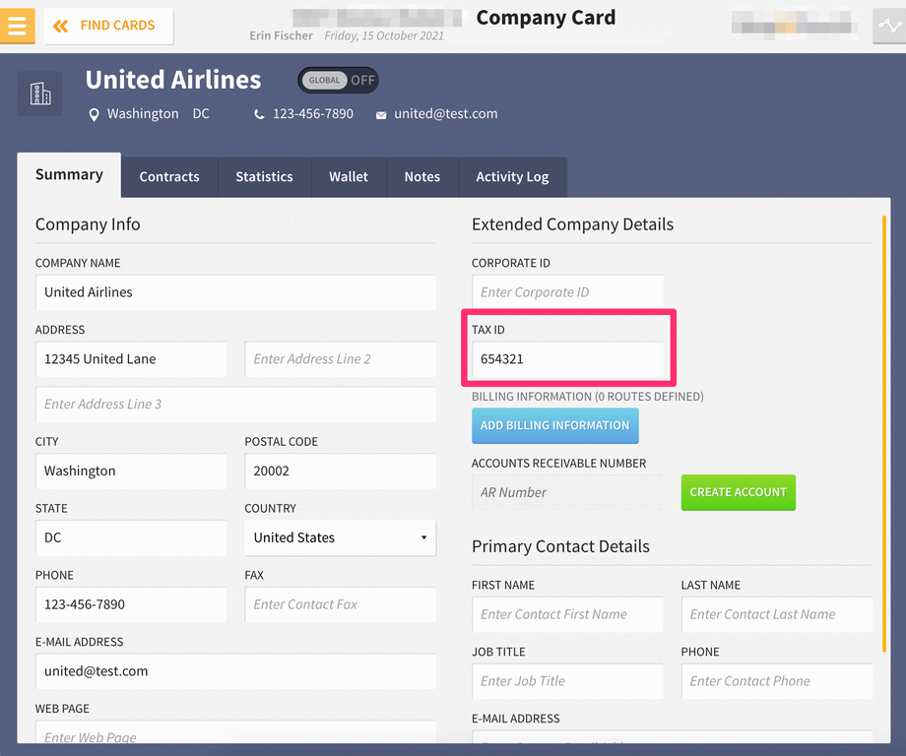This screenshot has width=906, height=756.
Task: Open the Country dropdown
Action: coord(341,537)
